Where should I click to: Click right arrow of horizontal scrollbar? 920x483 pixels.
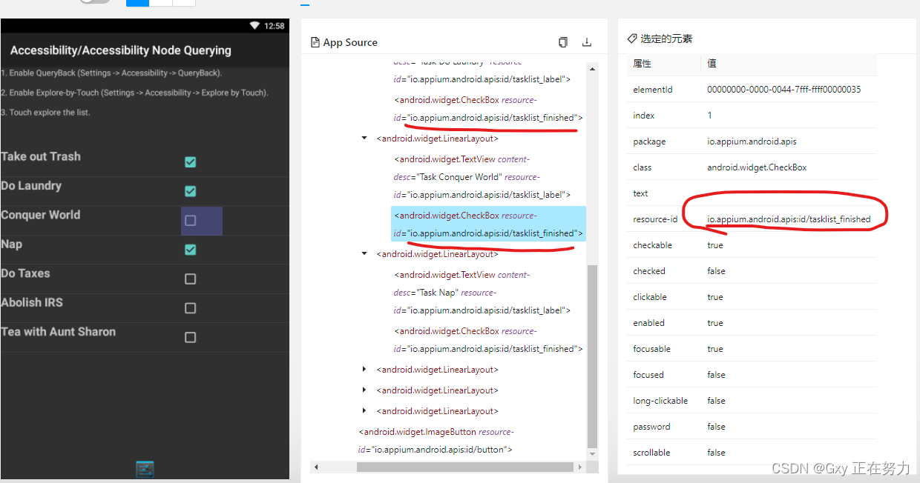[579, 467]
